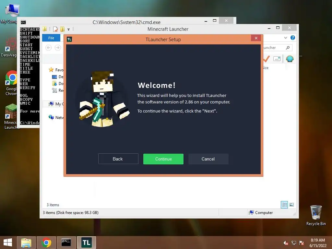Open File Explorer from the taskbar
The height and width of the screenshot is (249, 332).
[26, 243]
